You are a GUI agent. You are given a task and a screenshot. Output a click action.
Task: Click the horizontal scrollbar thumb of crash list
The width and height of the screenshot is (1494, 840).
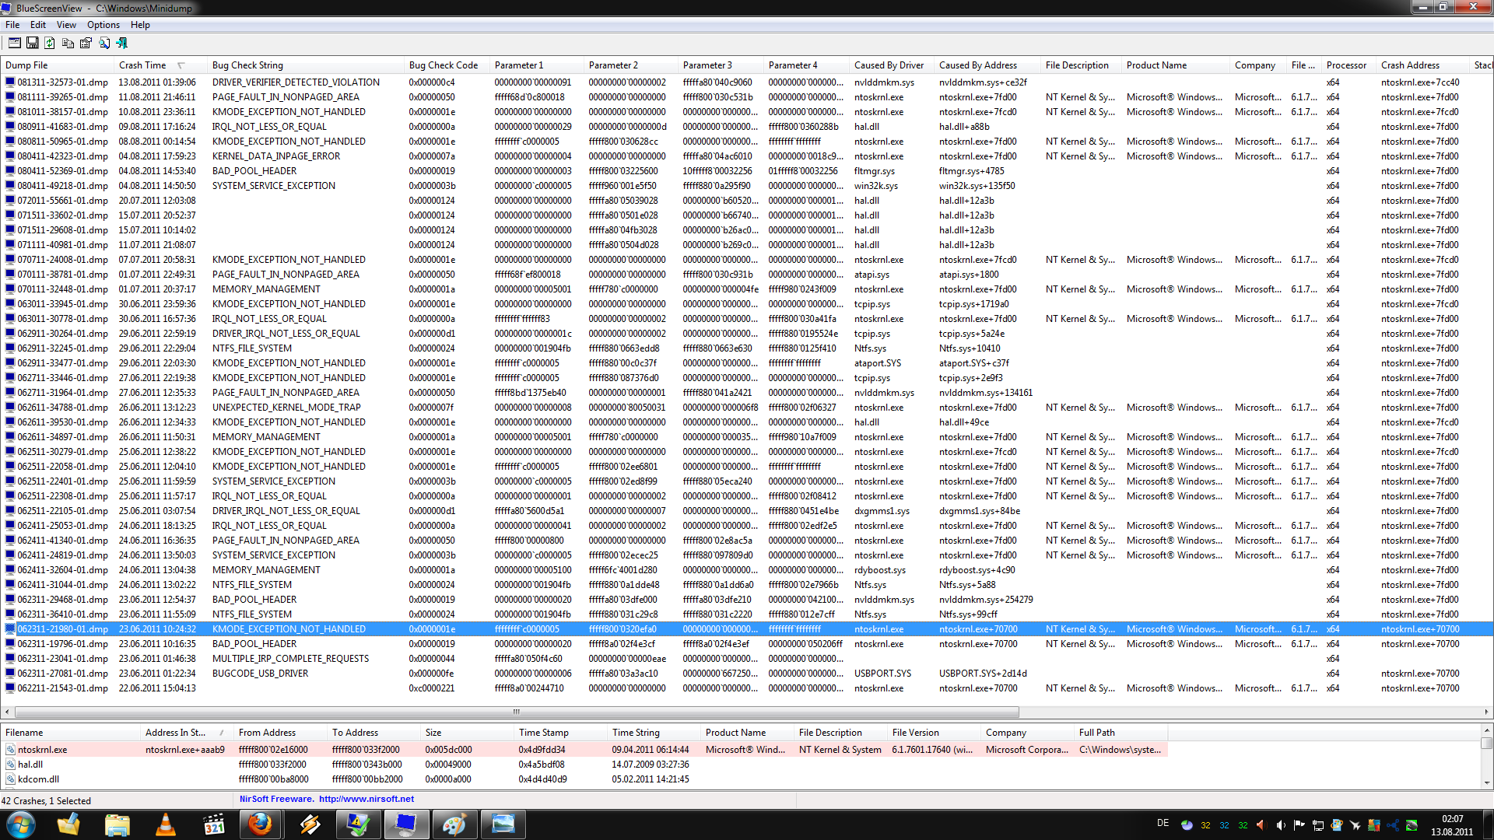click(x=516, y=712)
